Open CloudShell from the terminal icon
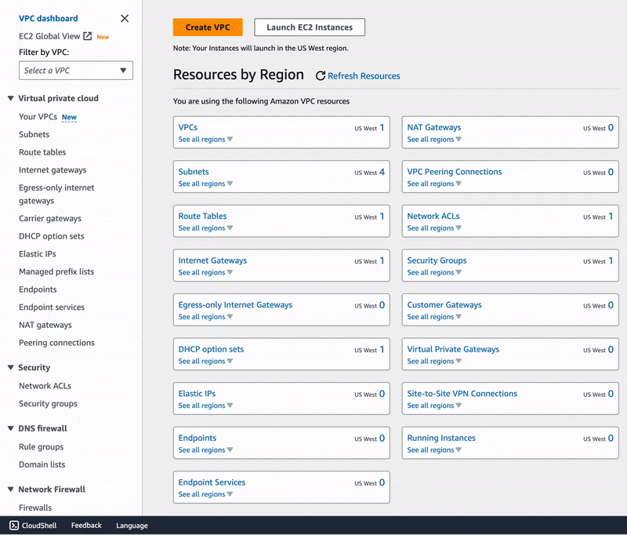Image resolution: width=627 pixels, height=535 pixels. (14, 526)
